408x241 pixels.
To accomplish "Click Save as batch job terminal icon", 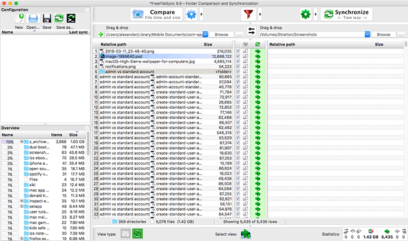I will pos(71,19).
